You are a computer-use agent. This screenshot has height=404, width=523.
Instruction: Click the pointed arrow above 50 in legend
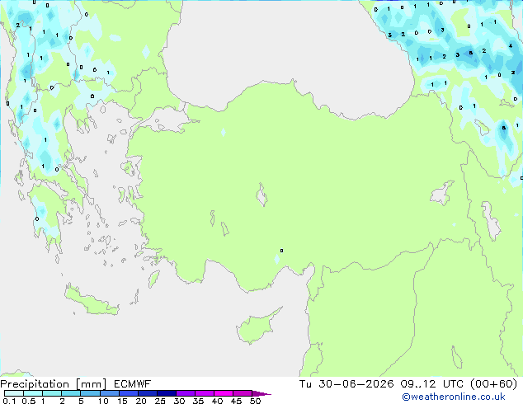pyautogui.click(x=261, y=393)
